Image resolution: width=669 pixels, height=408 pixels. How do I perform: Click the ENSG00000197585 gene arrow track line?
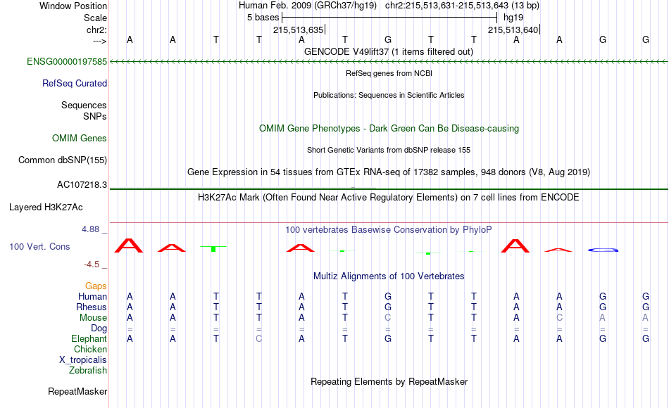[x=389, y=62]
